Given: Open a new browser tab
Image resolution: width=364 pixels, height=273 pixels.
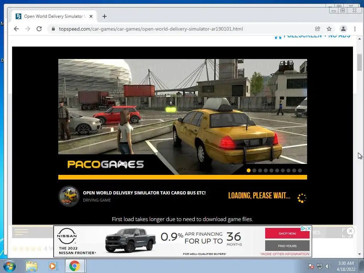Looking at the screenshot, I should click(x=105, y=16).
